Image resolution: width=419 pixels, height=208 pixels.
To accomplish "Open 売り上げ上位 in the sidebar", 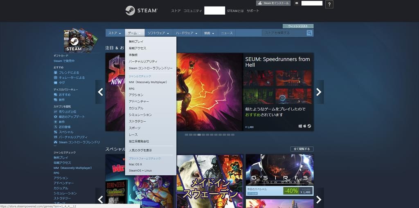I will (68, 112).
